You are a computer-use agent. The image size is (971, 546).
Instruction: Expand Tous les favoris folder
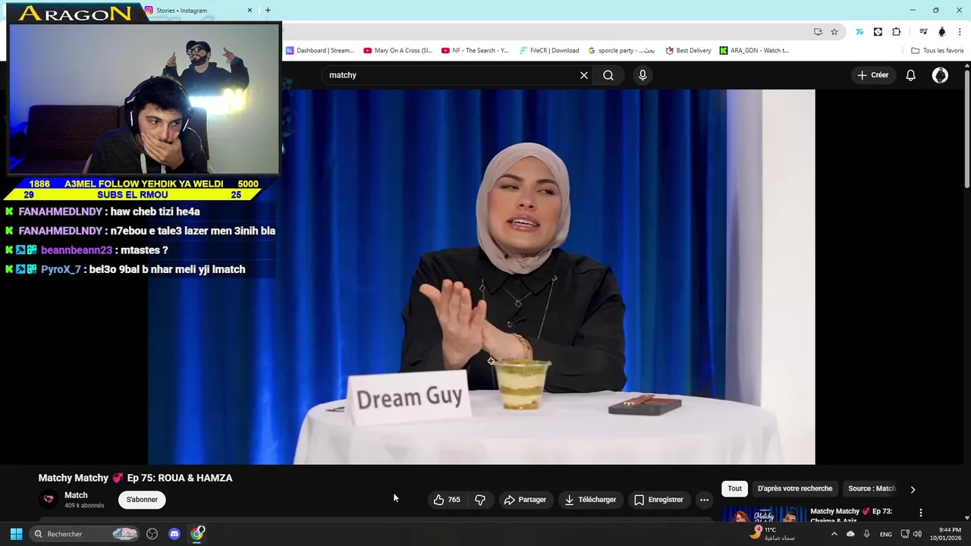point(937,51)
